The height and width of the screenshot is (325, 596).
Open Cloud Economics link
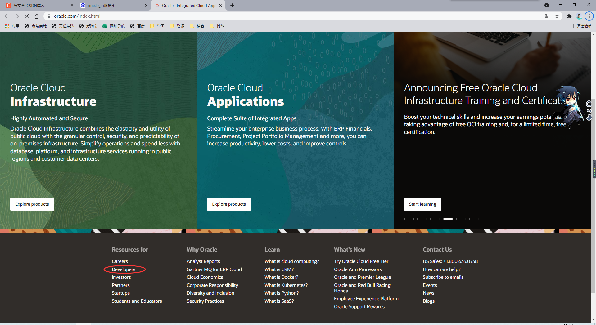[205, 277]
